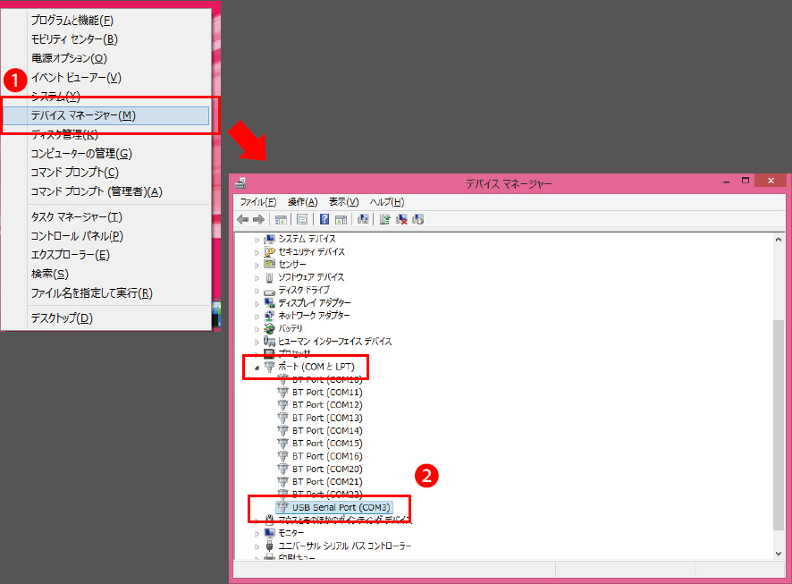This screenshot has width=792, height=584.
Task: Click the モニター monitor icon
Action: pyautogui.click(x=270, y=533)
